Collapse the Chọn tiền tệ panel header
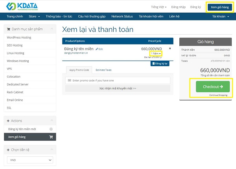This screenshot has width=236, height=169. [x=29, y=150]
